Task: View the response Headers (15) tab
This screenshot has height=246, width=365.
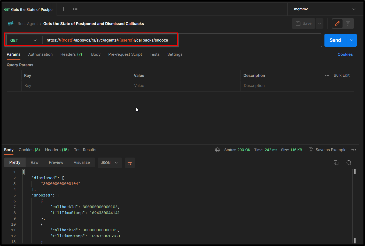Action: tap(57, 150)
